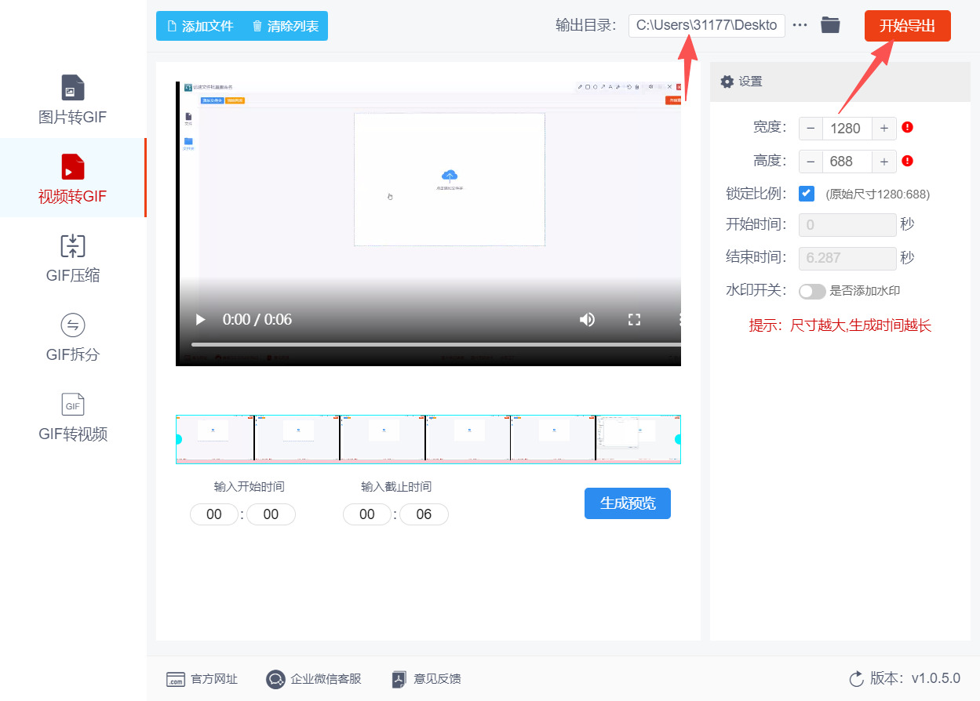Click the minus stepper beside 宽度
Screen dimensions: 980x701
[811, 128]
